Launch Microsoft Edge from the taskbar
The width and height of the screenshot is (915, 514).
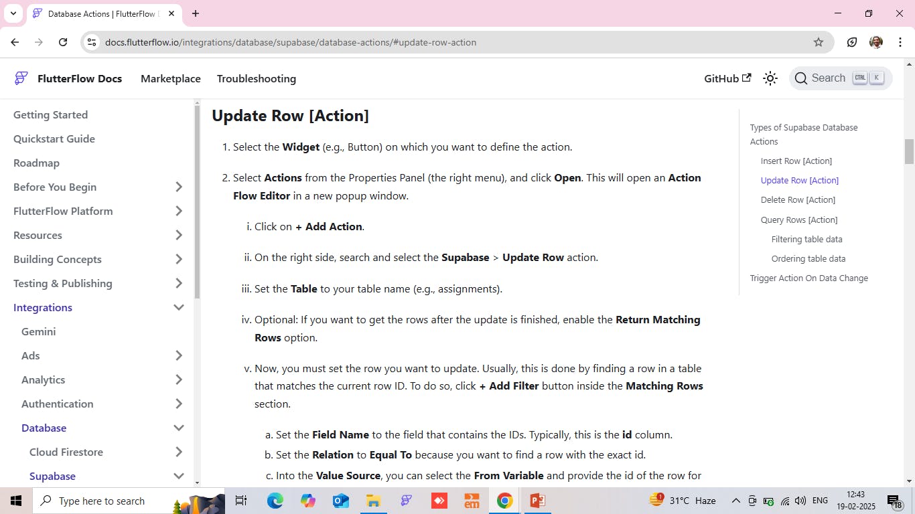(275, 501)
